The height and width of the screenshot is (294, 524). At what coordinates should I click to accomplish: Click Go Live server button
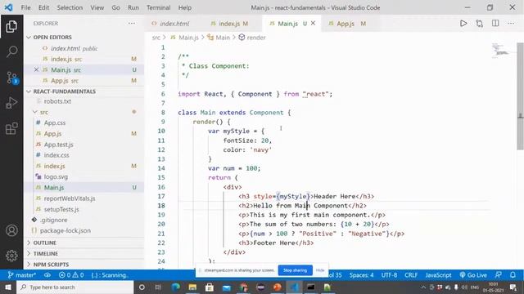tap(473, 275)
